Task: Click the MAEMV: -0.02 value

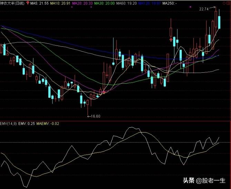Action: coord(48,124)
